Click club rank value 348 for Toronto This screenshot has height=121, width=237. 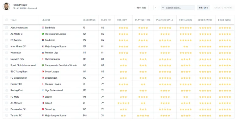(x=85, y=115)
